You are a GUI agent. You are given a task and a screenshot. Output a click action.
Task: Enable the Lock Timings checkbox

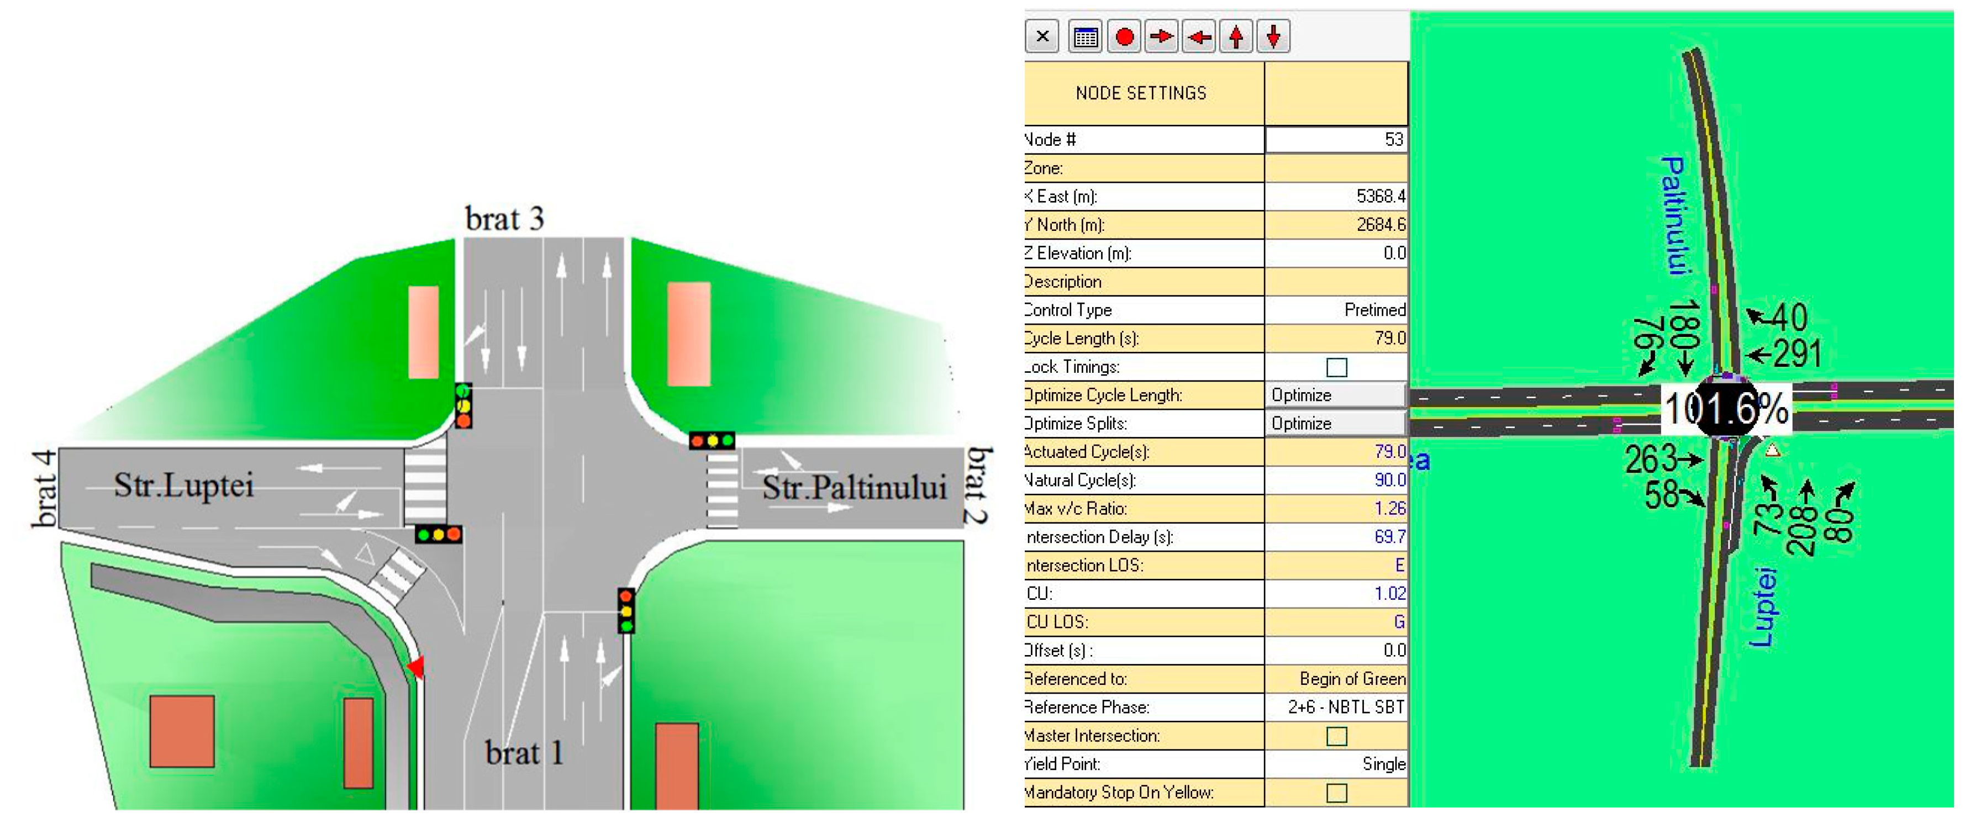(x=1336, y=367)
